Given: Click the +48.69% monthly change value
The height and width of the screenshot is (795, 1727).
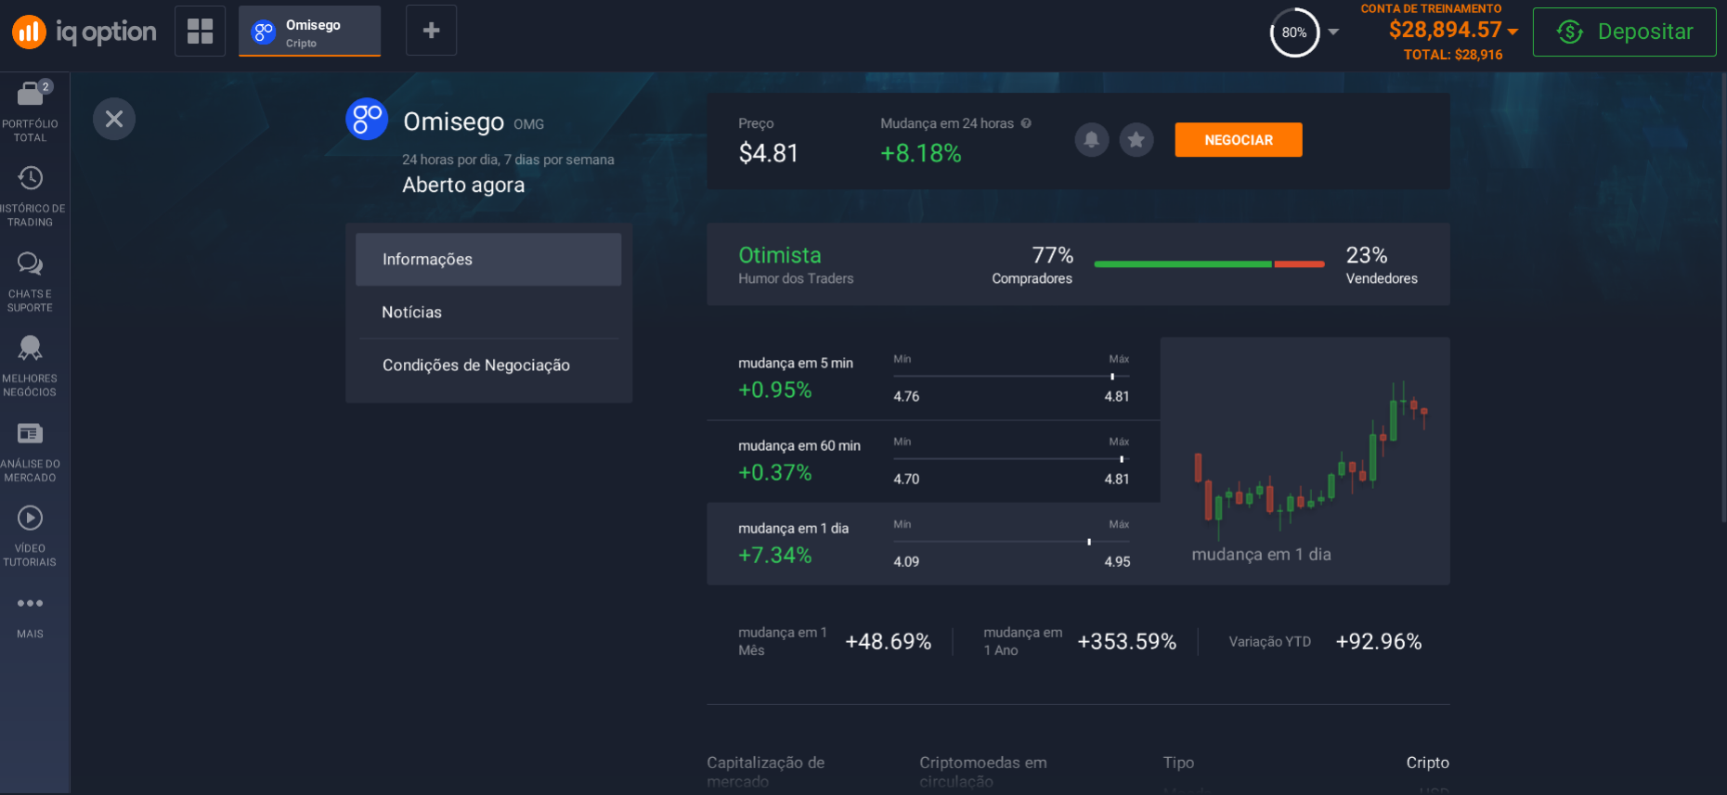Looking at the screenshot, I should (x=888, y=641).
